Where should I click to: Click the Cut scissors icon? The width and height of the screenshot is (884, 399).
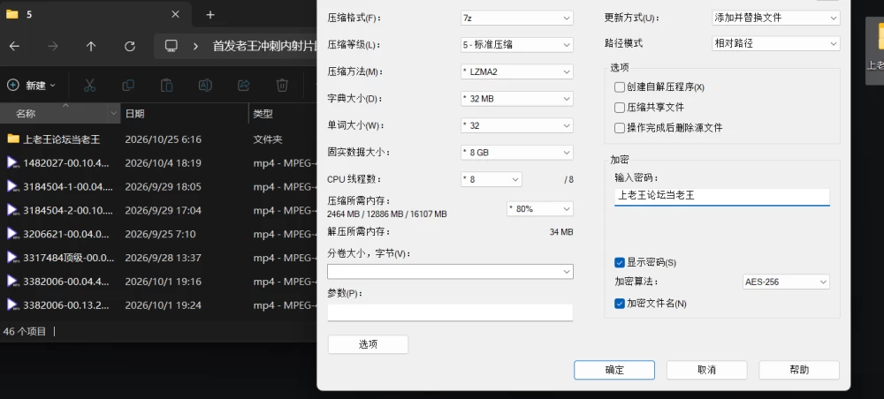[x=89, y=85]
